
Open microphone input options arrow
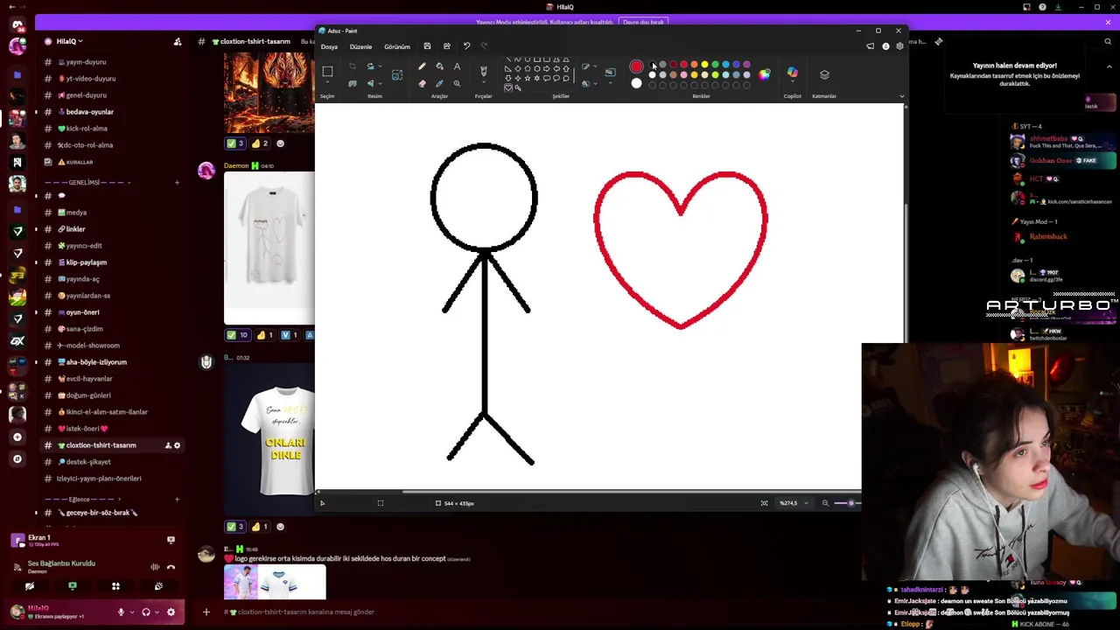pyautogui.click(x=131, y=612)
